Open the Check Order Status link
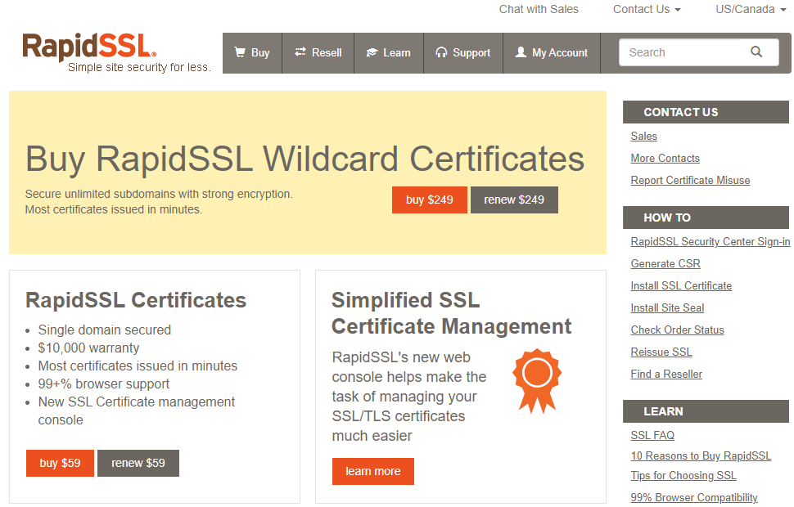Image resolution: width=794 pixels, height=507 pixels. 677,330
